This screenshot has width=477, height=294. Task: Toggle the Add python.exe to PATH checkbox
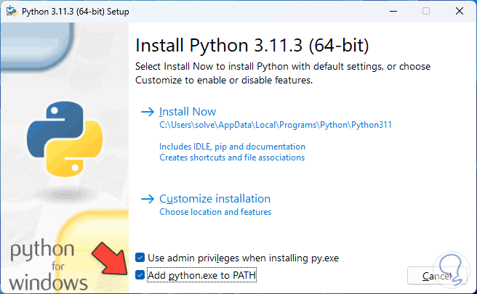[140, 276]
